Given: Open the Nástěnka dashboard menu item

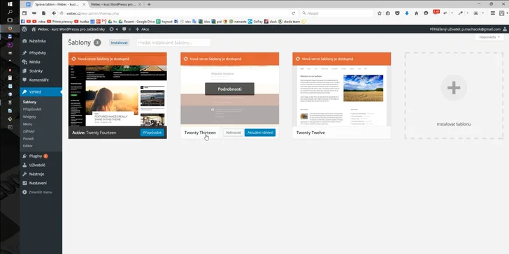Looking at the screenshot, I should pos(41,41).
